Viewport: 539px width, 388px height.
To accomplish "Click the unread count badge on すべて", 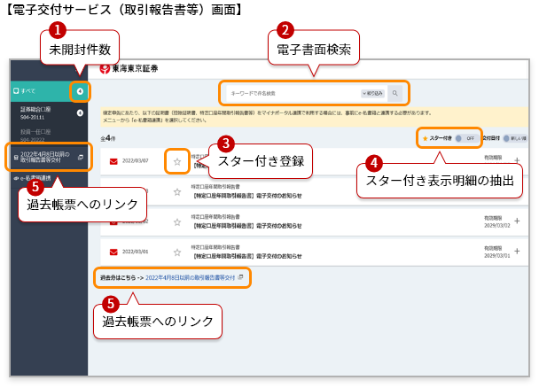I will click(x=80, y=91).
